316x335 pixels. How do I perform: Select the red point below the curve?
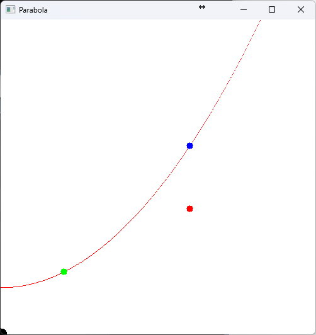tap(189, 208)
